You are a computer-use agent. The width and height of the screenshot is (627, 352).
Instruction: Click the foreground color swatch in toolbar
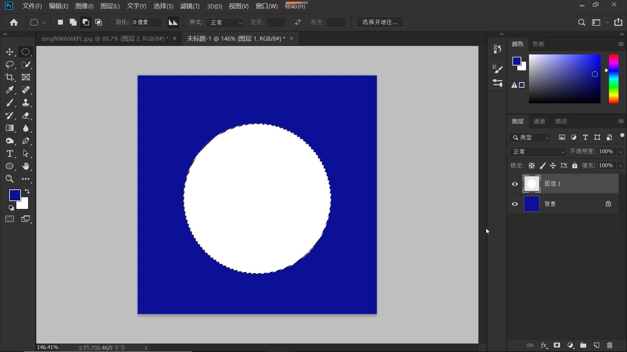click(14, 195)
